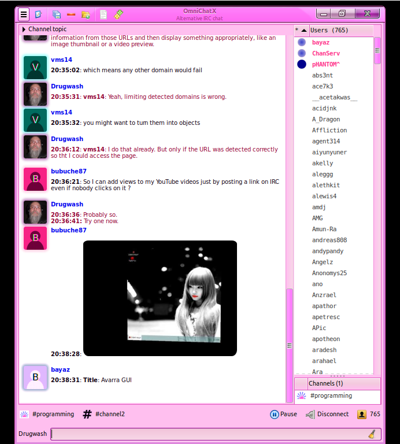The width and height of the screenshot is (400, 444).
Task: Select user acidjnk
Action: (324, 109)
